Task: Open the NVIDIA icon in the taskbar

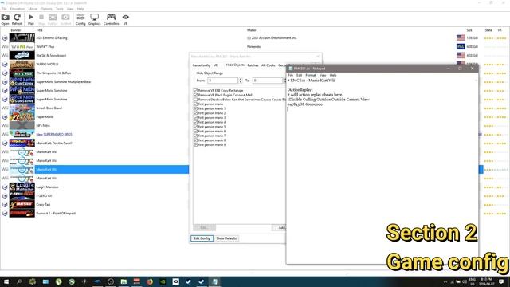Action: [x=163, y=281]
